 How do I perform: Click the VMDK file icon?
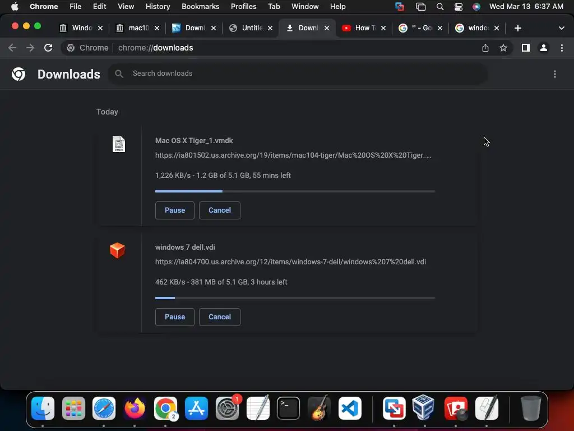pyautogui.click(x=119, y=144)
